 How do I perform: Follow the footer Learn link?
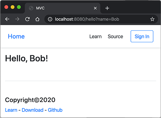(11, 110)
